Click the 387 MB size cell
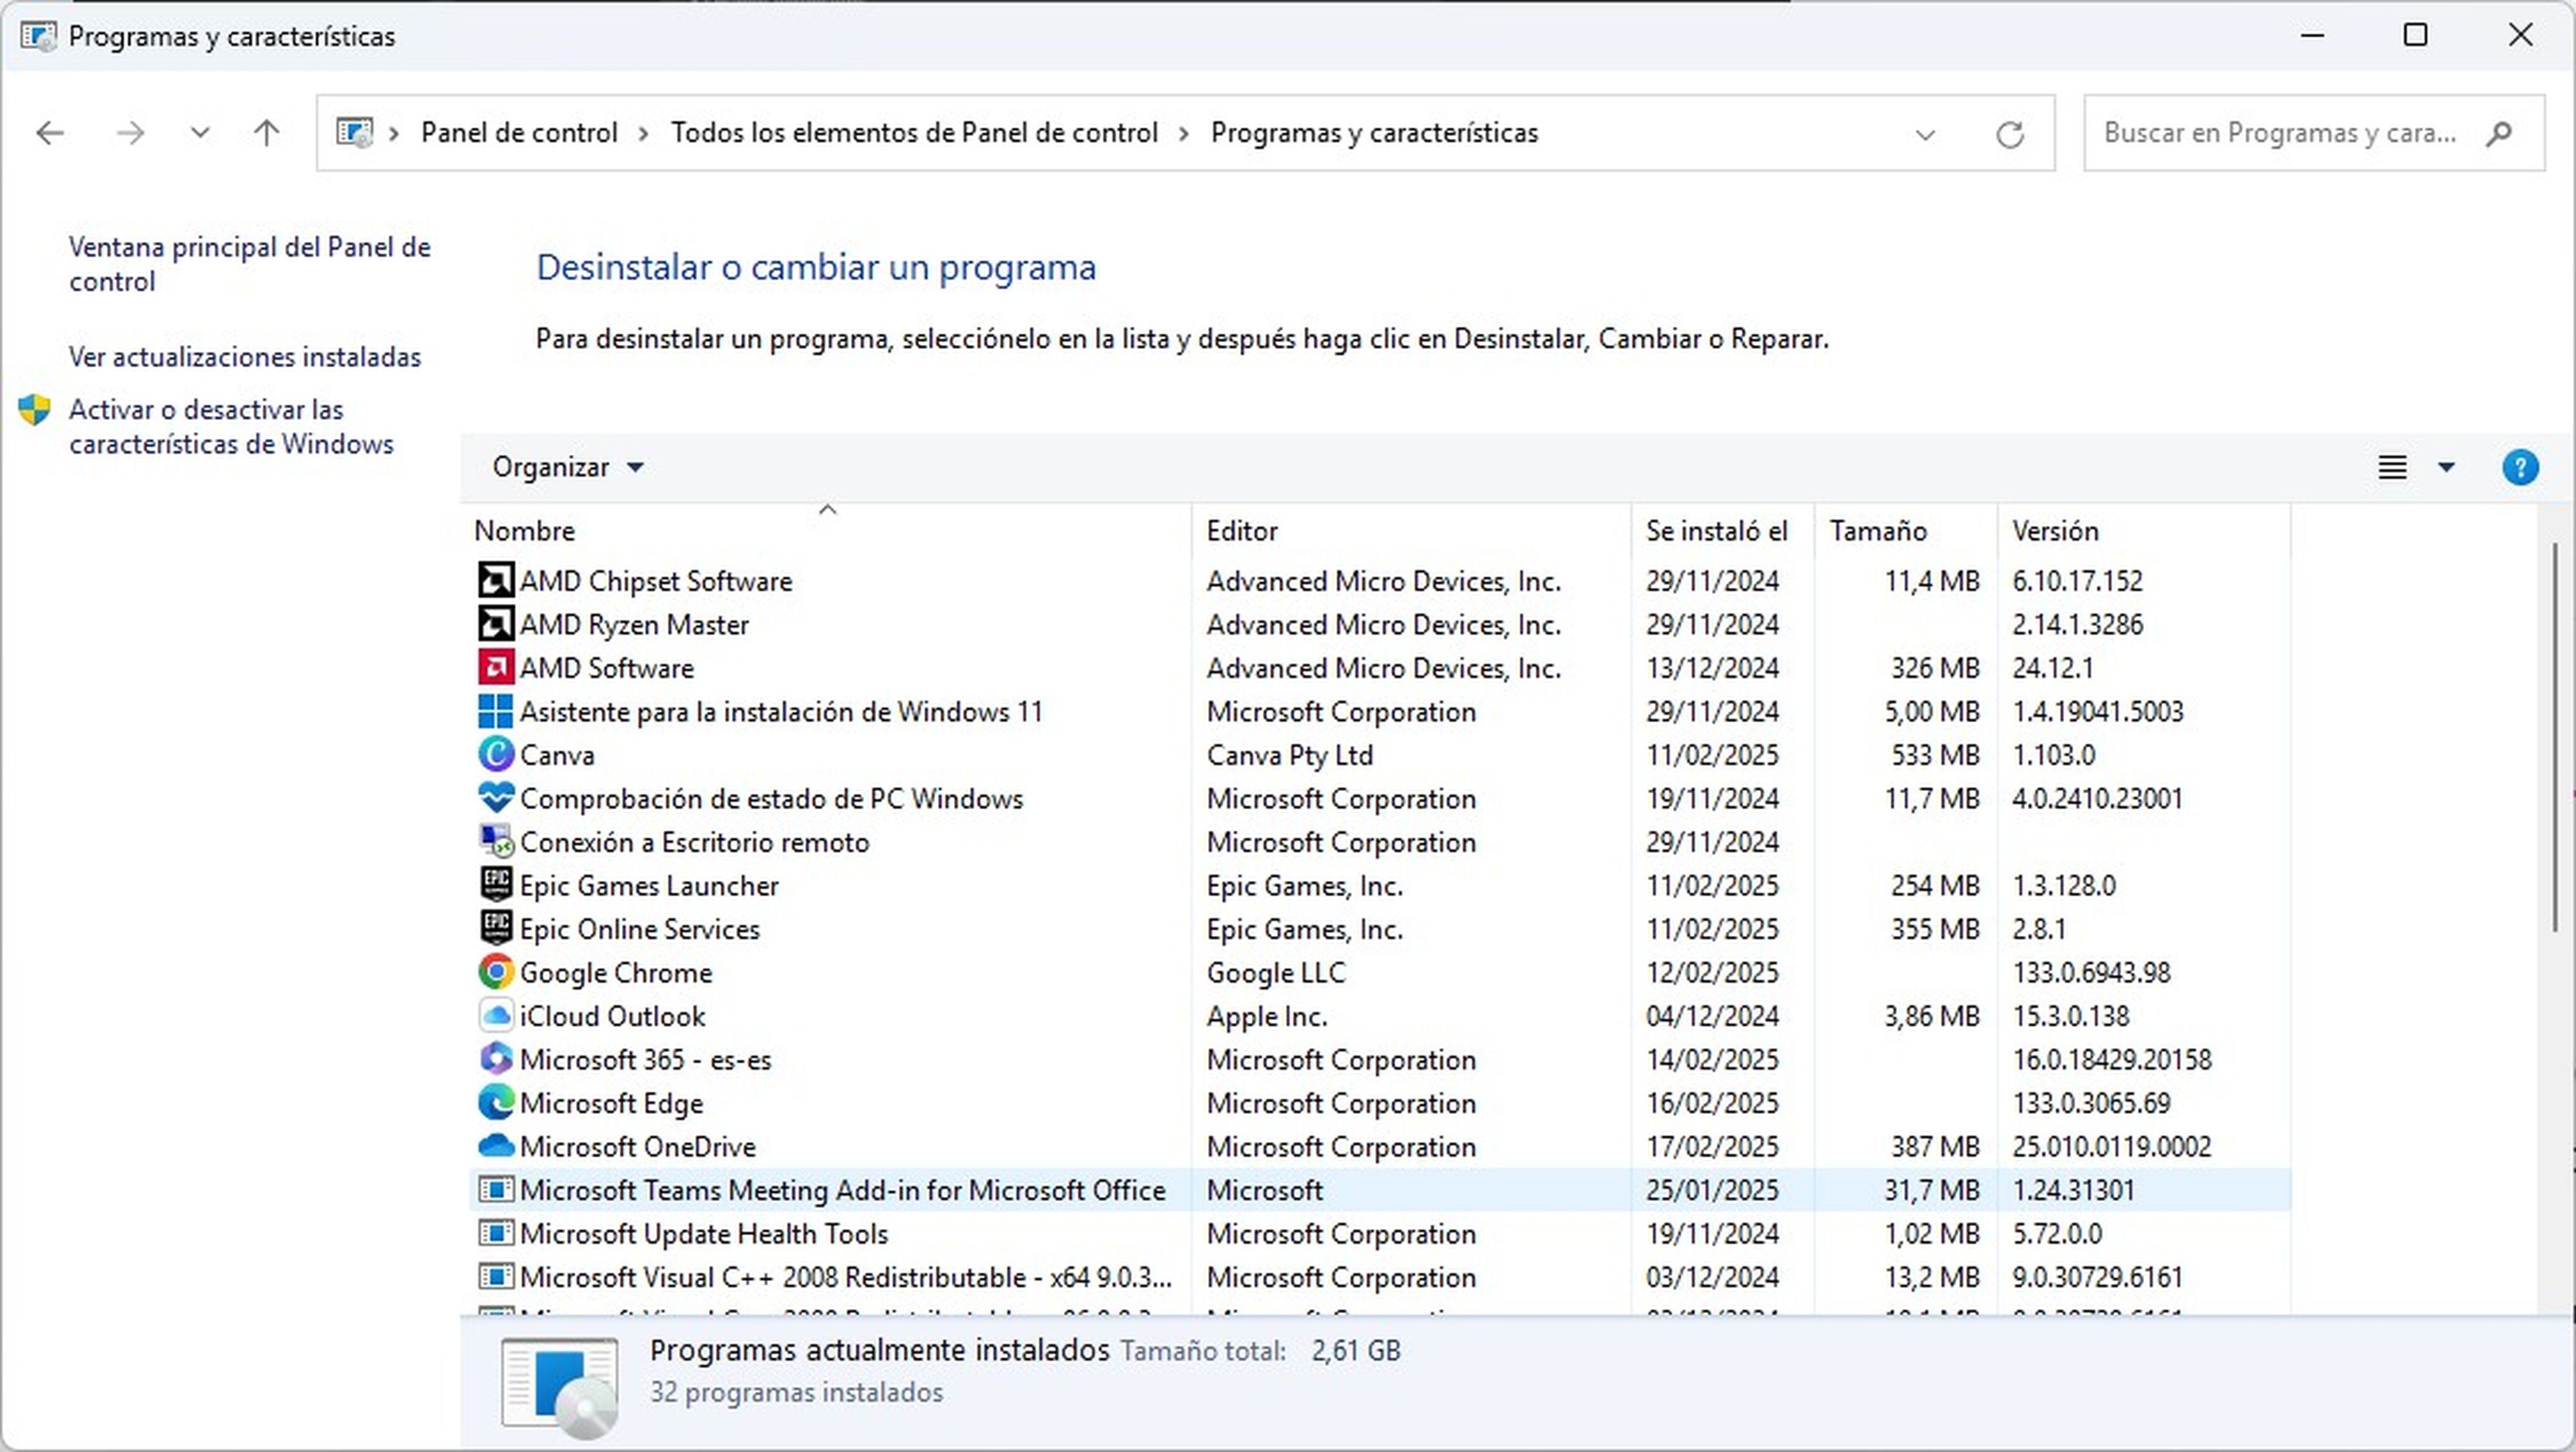 [x=1935, y=1146]
